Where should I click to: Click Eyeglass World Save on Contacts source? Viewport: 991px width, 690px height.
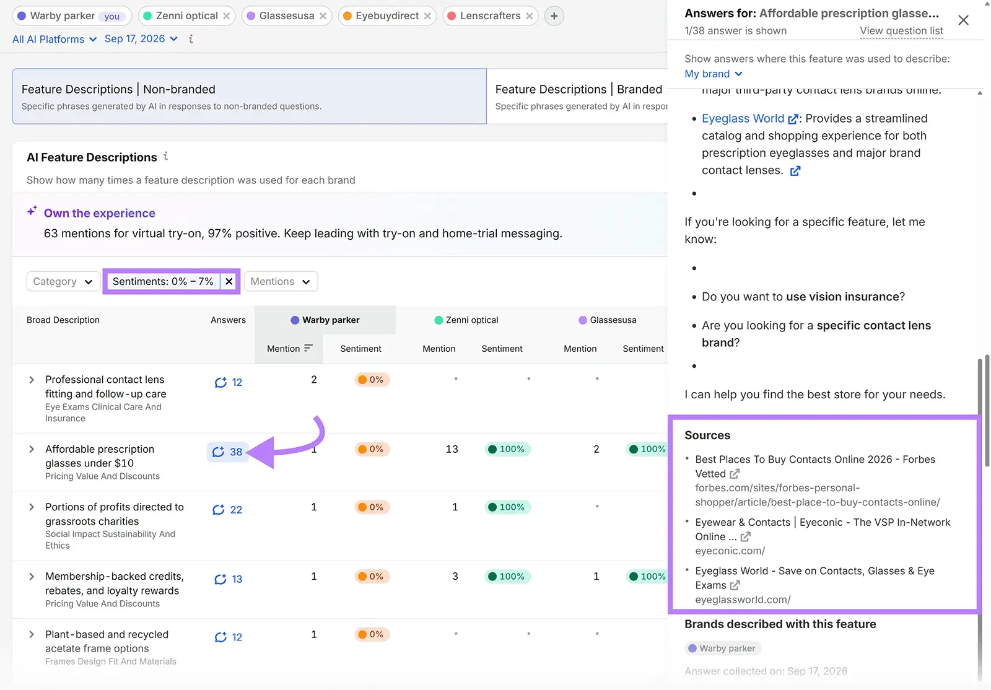pyautogui.click(x=814, y=578)
